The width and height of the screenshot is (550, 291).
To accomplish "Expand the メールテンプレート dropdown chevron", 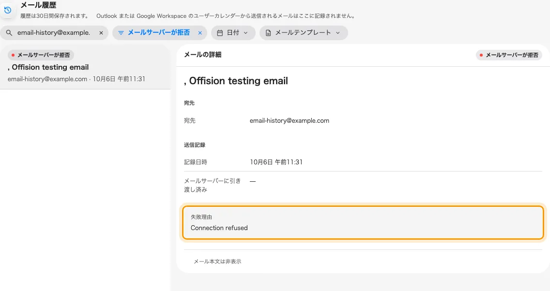I will click(338, 33).
